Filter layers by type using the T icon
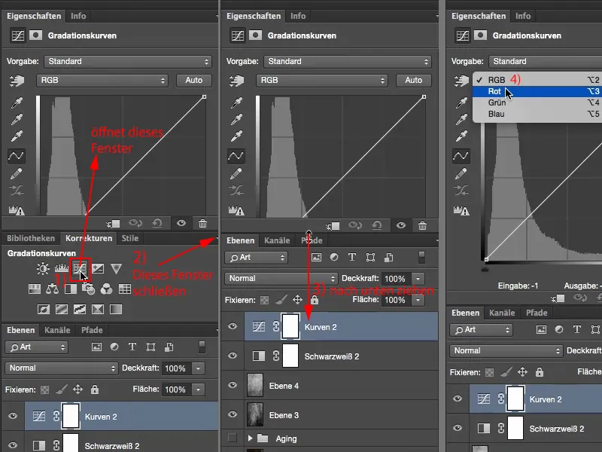 pos(352,258)
